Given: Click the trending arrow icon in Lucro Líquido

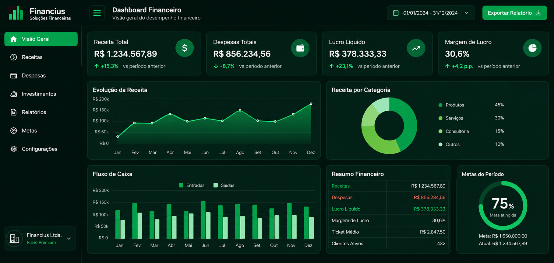Looking at the screenshot, I should (416, 48).
